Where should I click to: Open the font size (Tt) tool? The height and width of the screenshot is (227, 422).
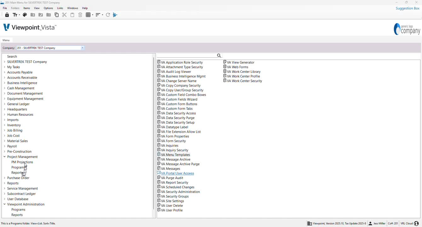pos(15,15)
